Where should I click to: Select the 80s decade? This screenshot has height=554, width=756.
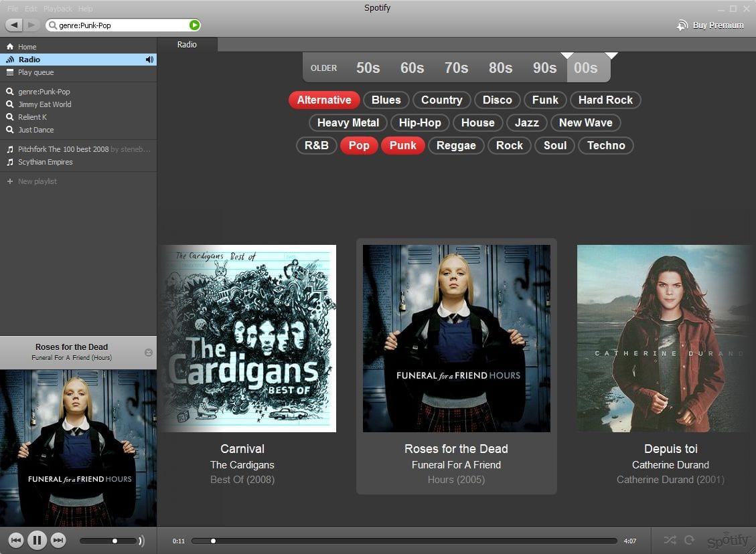500,68
